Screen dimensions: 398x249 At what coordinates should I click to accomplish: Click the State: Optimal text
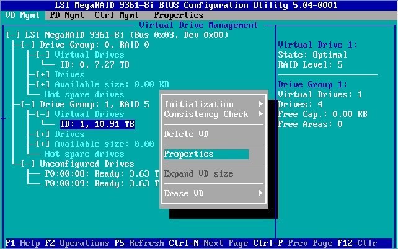click(312, 55)
